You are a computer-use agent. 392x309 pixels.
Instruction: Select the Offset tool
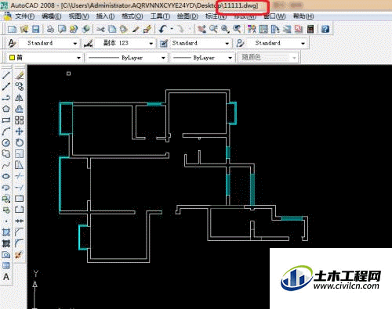tap(19, 109)
